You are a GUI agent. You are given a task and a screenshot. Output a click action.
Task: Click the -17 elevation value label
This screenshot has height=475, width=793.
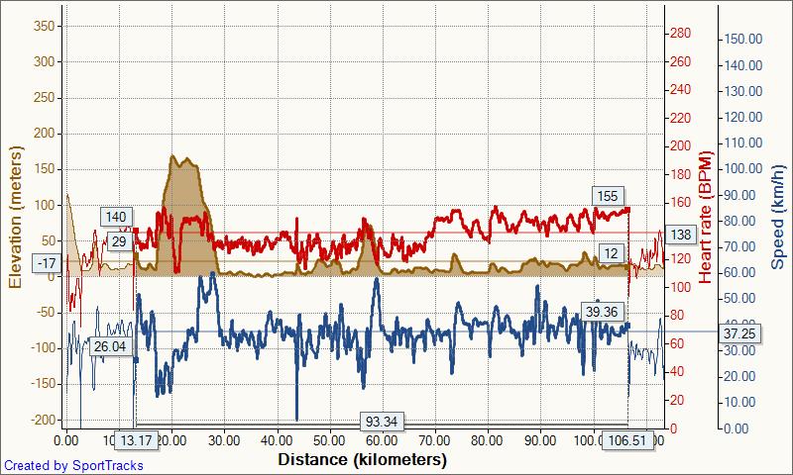coord(46,263)
